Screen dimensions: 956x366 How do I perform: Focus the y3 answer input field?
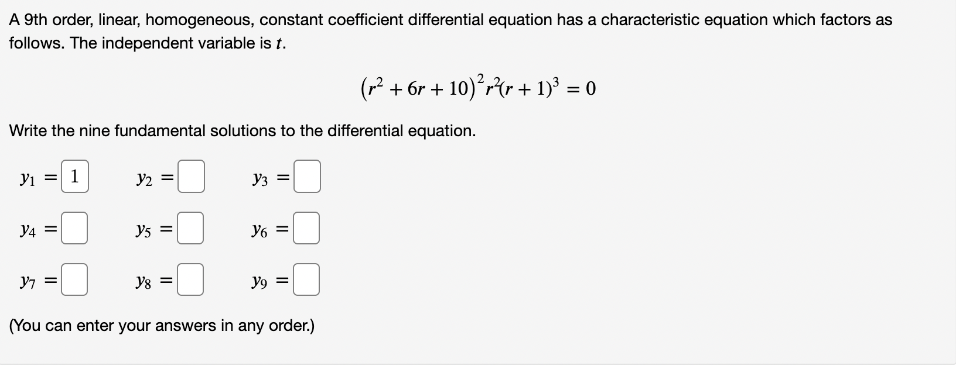(307, 176)
